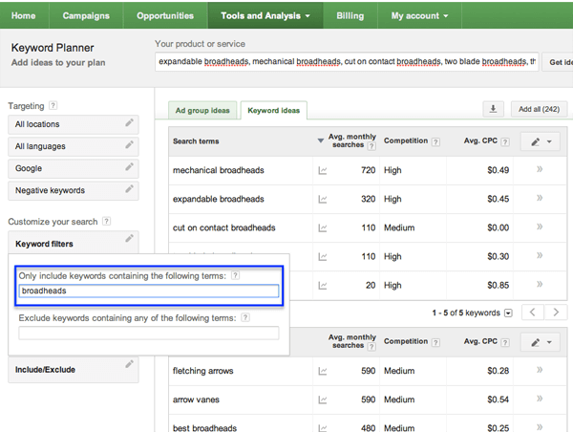Click $0.85 CPC value

click(498, 286)
